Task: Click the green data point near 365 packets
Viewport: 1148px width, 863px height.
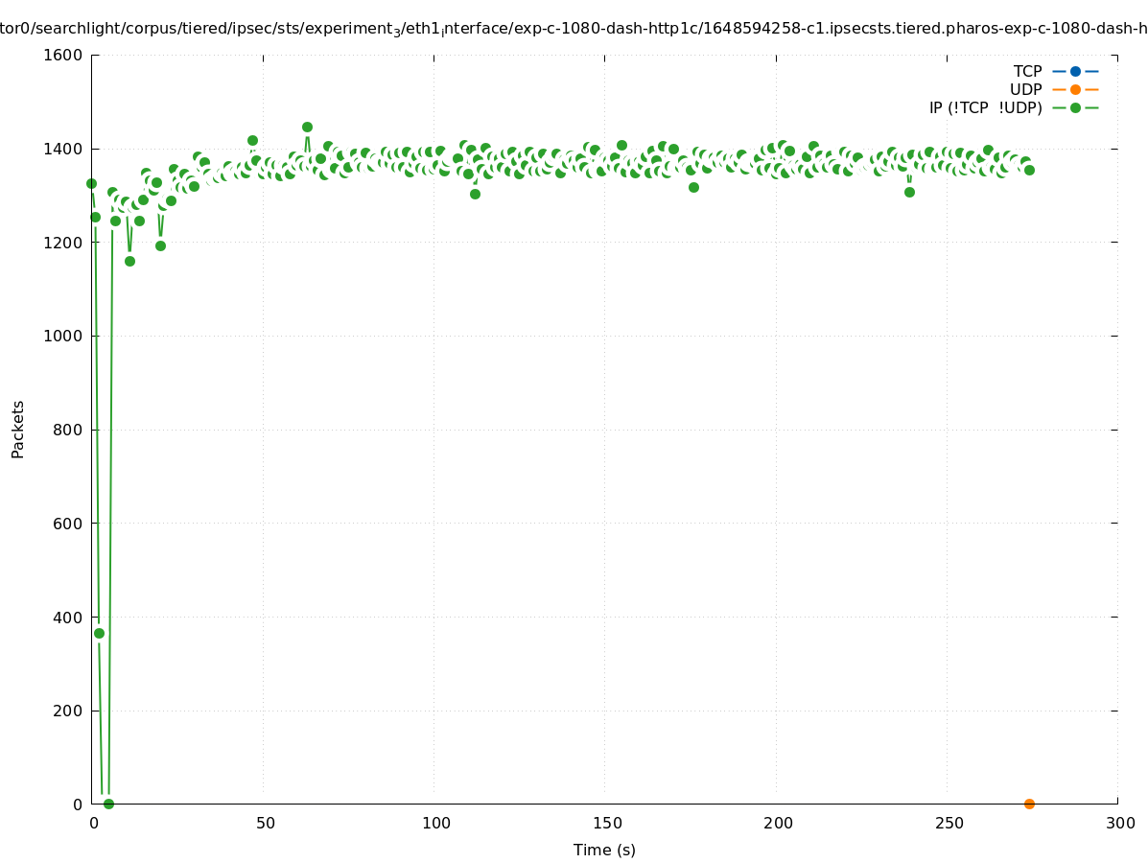Action: coord(99,633)
